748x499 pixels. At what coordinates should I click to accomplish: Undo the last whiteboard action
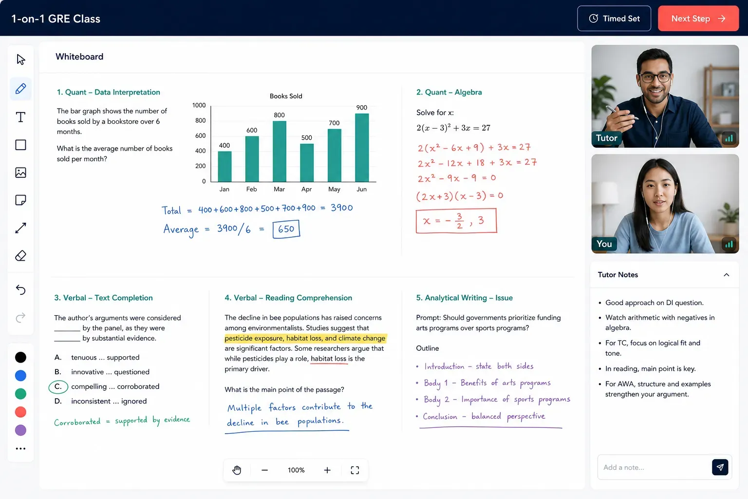20,290
